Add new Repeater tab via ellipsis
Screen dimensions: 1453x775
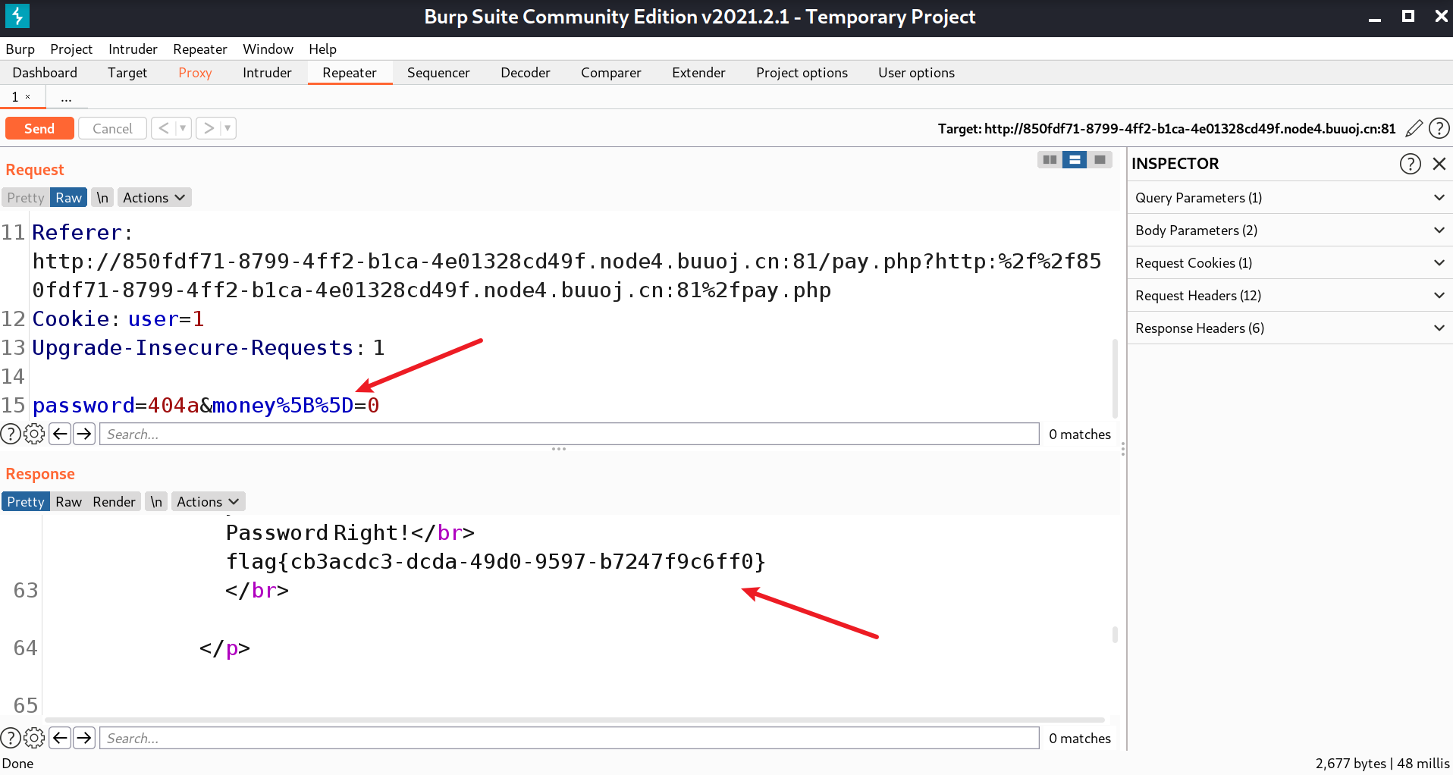(66, 97)
